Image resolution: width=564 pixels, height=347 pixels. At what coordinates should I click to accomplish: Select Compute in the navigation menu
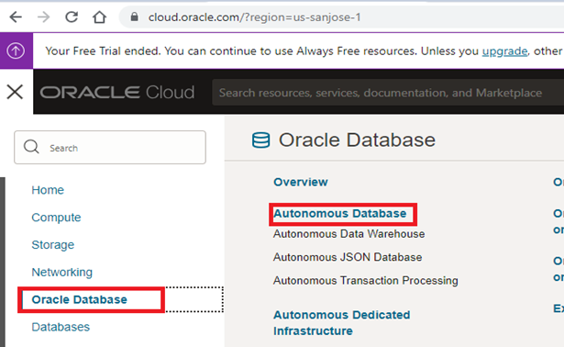(56, 218)
